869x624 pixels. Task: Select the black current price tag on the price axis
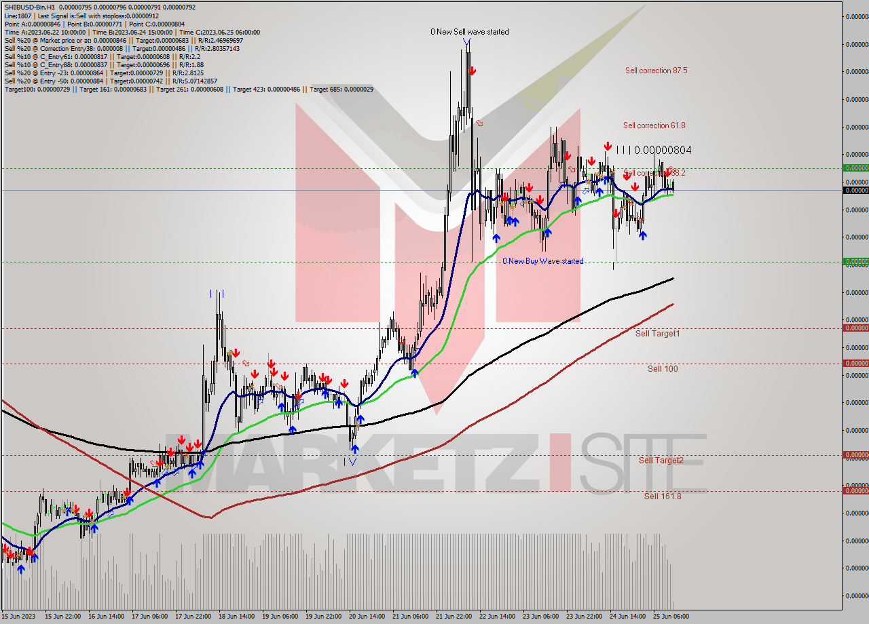click(x=855, y=190)
